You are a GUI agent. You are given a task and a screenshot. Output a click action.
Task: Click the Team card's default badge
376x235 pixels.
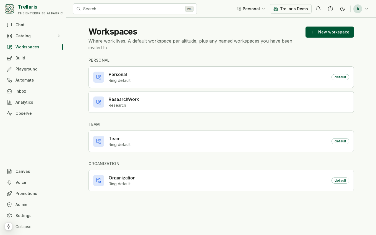[x=340, y=141]
